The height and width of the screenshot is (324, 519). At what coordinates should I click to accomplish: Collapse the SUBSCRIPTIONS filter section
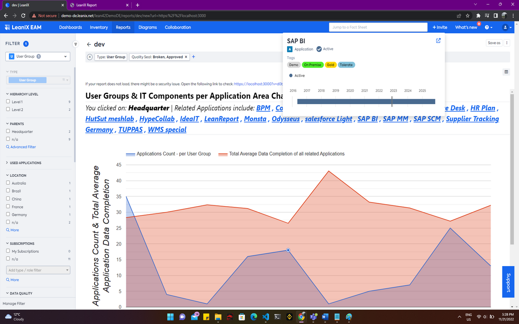click(20, 244)
